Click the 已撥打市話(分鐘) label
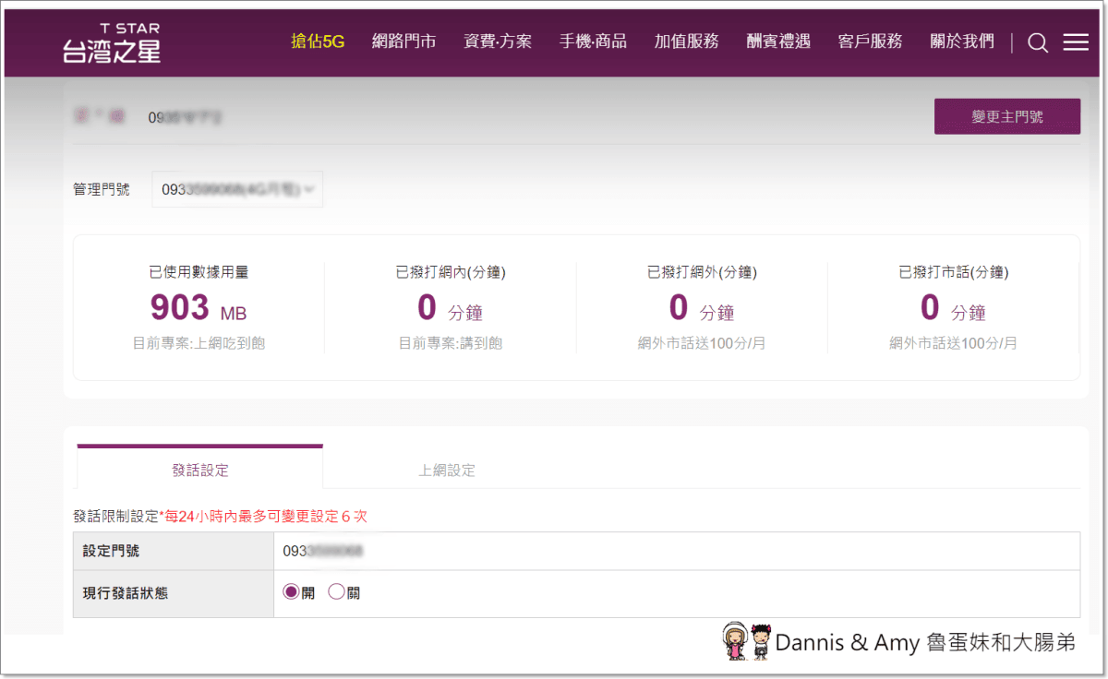1108x679 pixels. point(954,272)
